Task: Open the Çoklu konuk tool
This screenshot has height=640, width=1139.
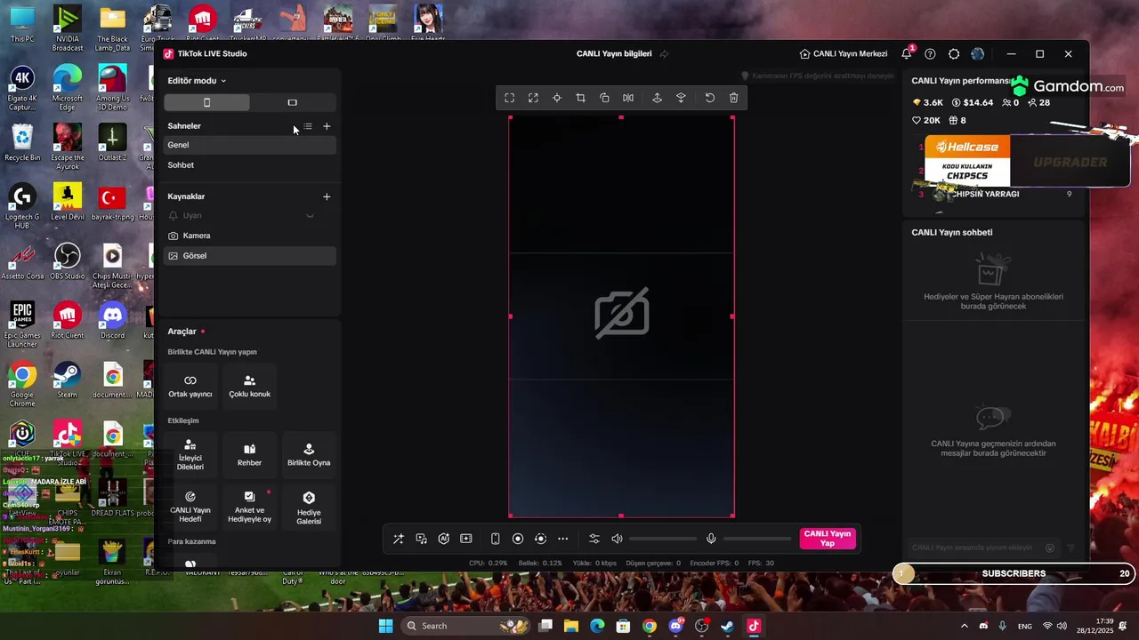Action: point(249,387)
